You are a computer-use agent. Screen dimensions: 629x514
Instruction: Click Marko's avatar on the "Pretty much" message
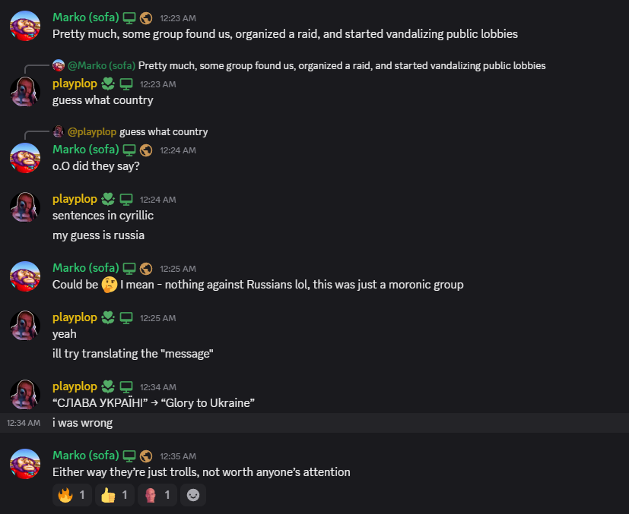[x=24, y=26]
